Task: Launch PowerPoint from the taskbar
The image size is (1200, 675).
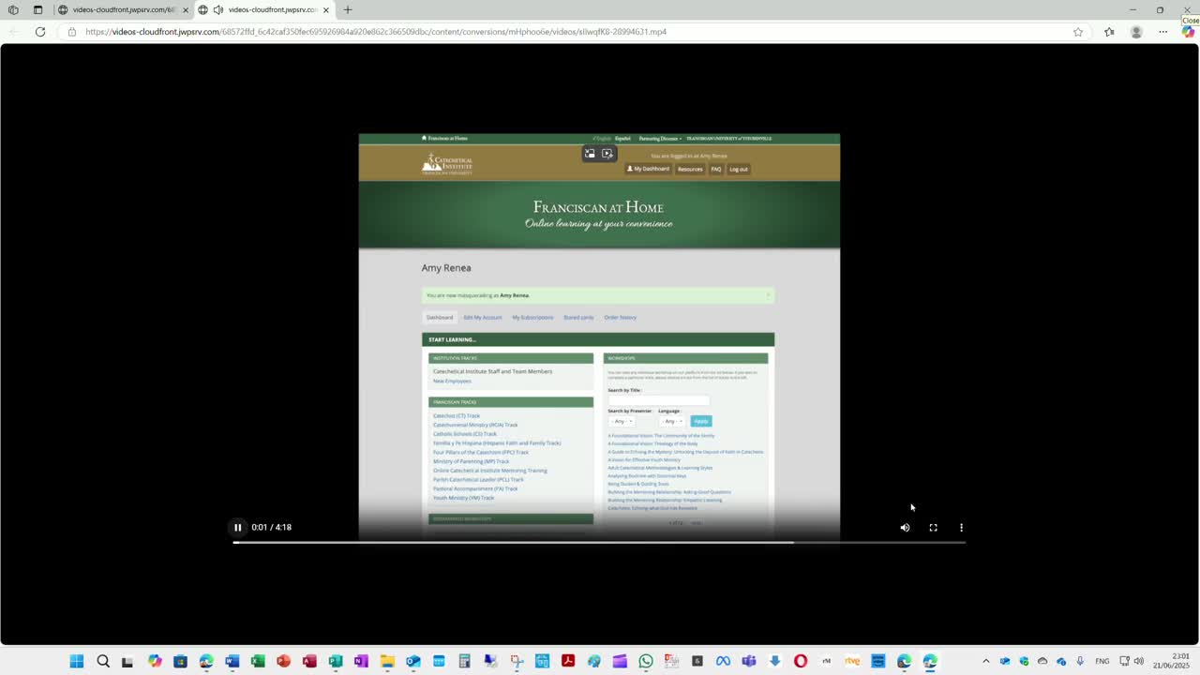Action: click(x=283, y=661)
